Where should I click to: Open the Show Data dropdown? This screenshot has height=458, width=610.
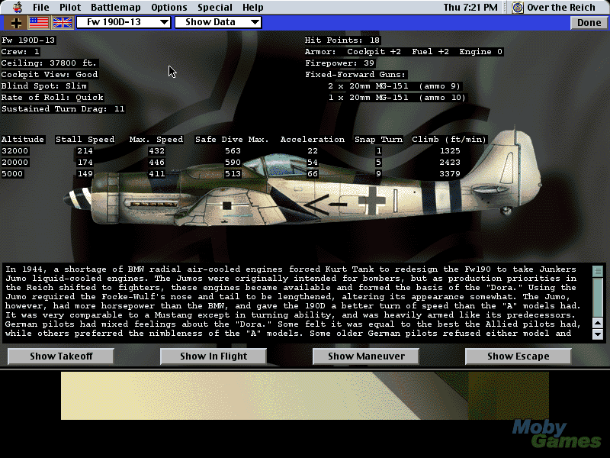point(218,22)
